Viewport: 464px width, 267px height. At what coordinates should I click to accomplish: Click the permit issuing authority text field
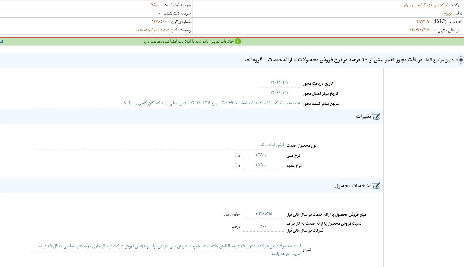pyautogui.click(x=211, y=103)
